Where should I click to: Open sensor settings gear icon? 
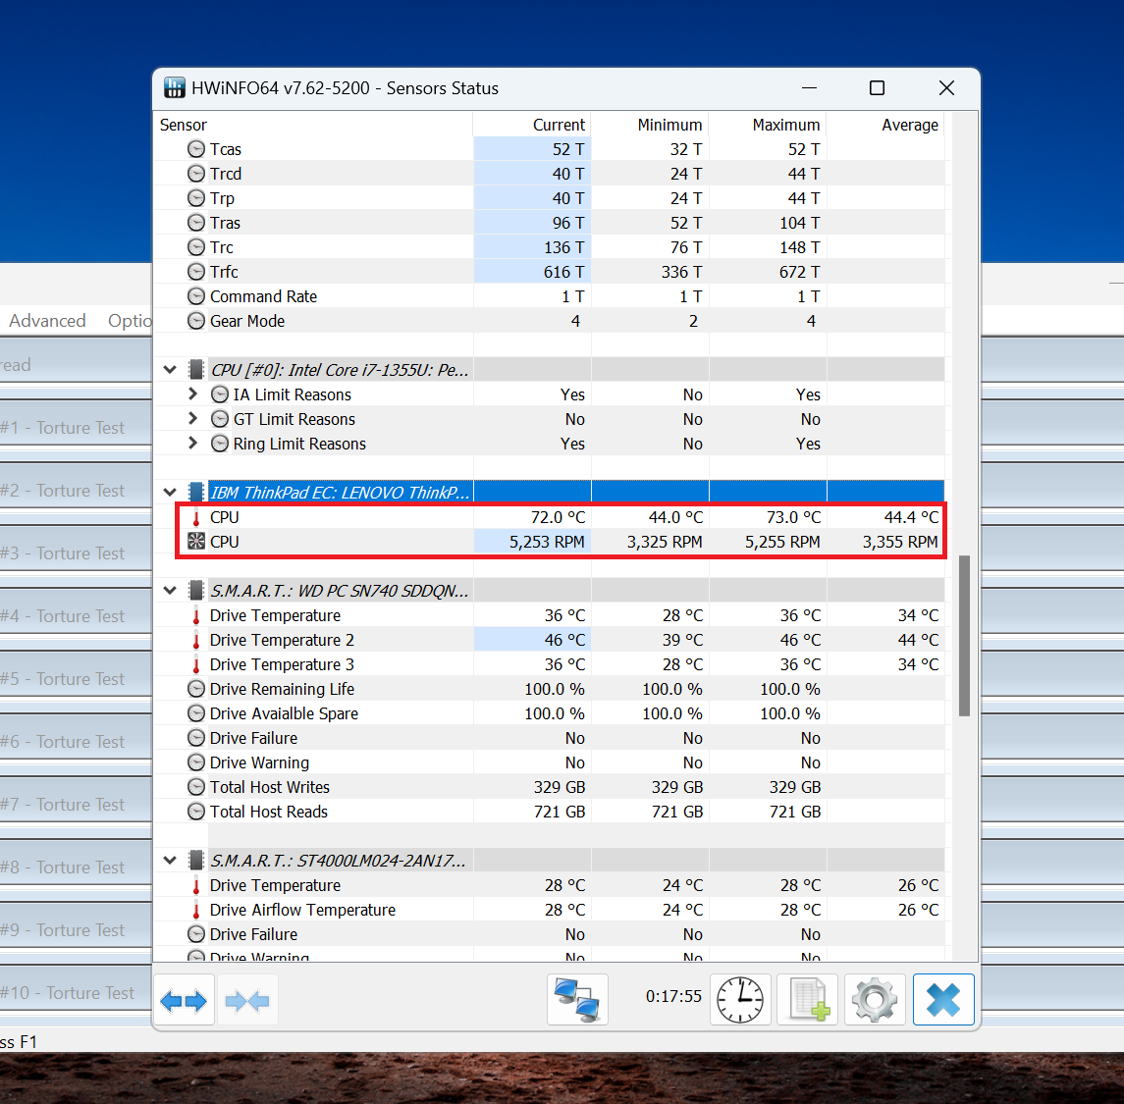pyautogui.click(x=875, y=1000)
